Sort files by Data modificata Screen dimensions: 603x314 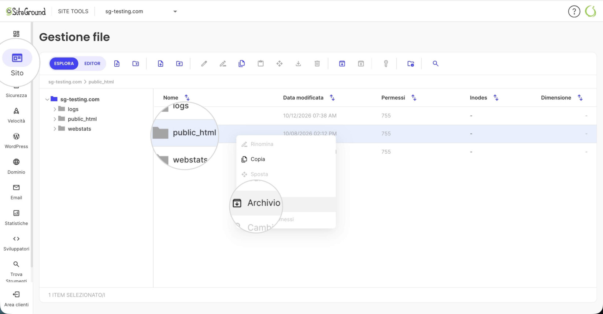332,98
